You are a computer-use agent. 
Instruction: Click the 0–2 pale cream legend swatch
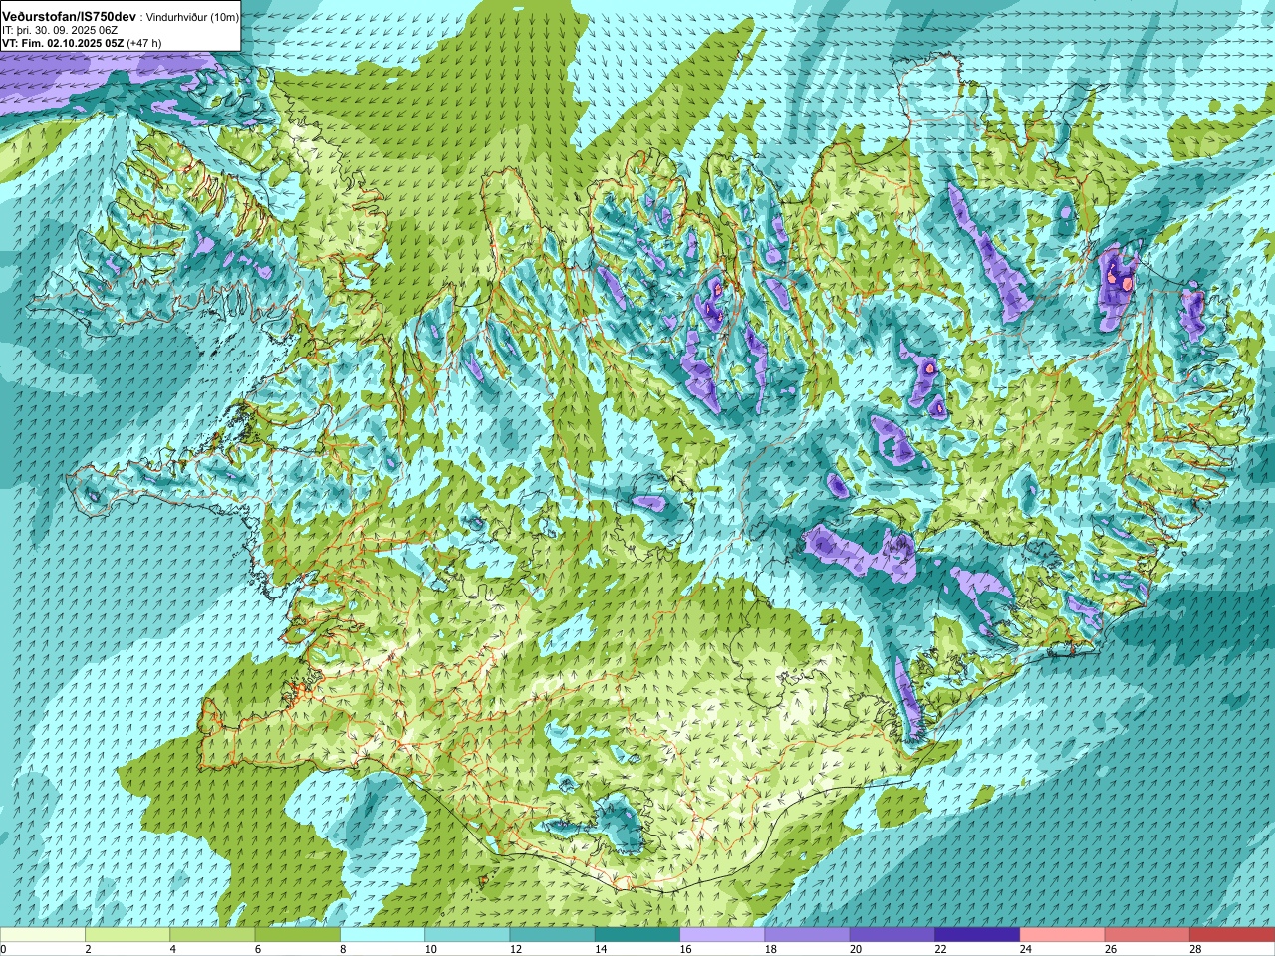pyautogui.click(x=43, y=935)
